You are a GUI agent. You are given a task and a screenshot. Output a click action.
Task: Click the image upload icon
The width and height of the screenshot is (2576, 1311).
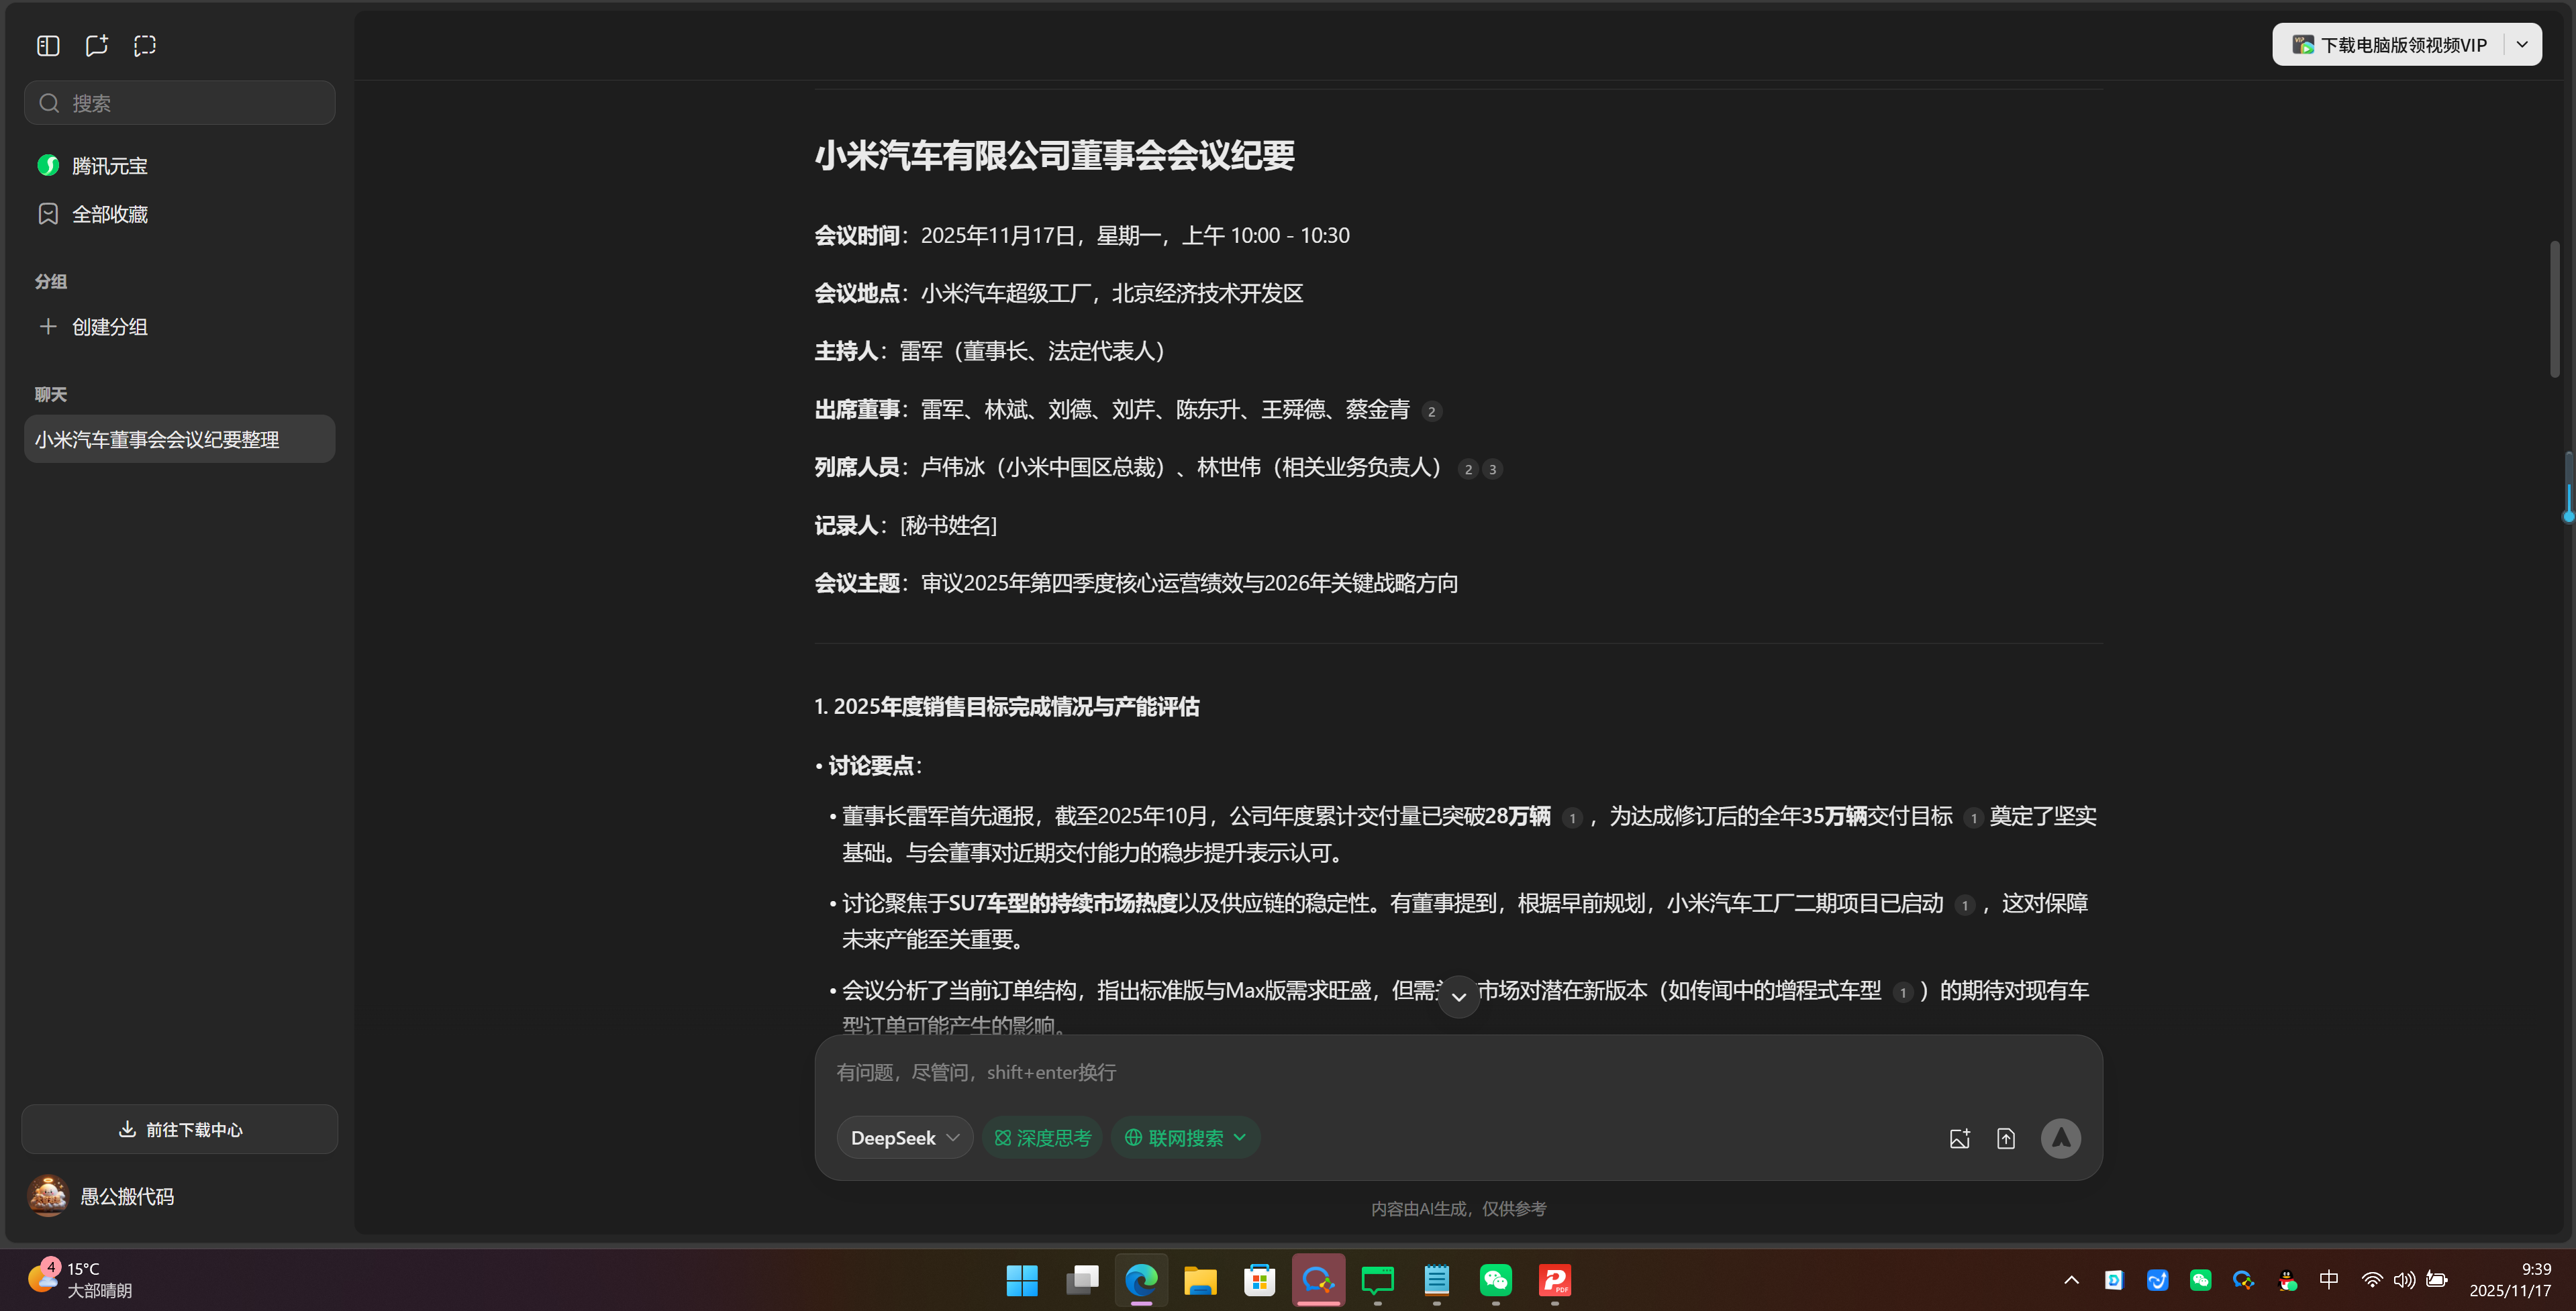(x=1959, y=1138)
